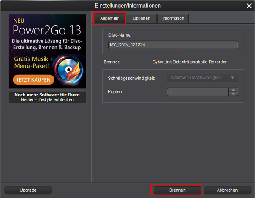Open the Information tab

coord(173,18)
